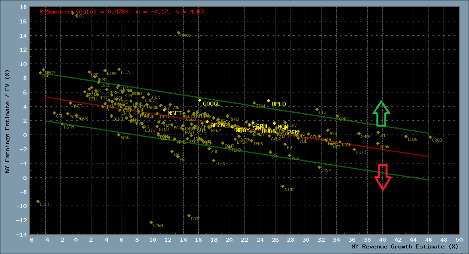Click the NEWR ticker label

tap(216, 131)
